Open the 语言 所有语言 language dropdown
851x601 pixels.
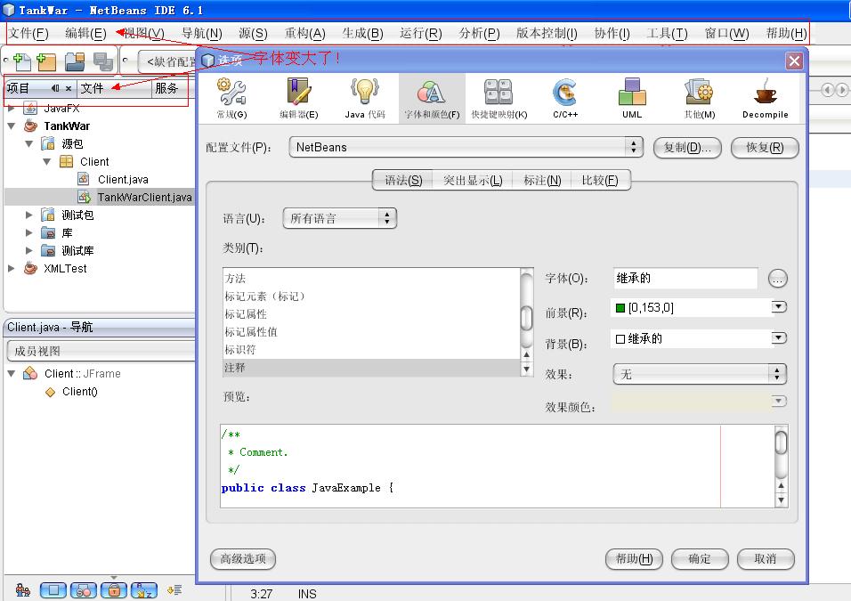340,218
